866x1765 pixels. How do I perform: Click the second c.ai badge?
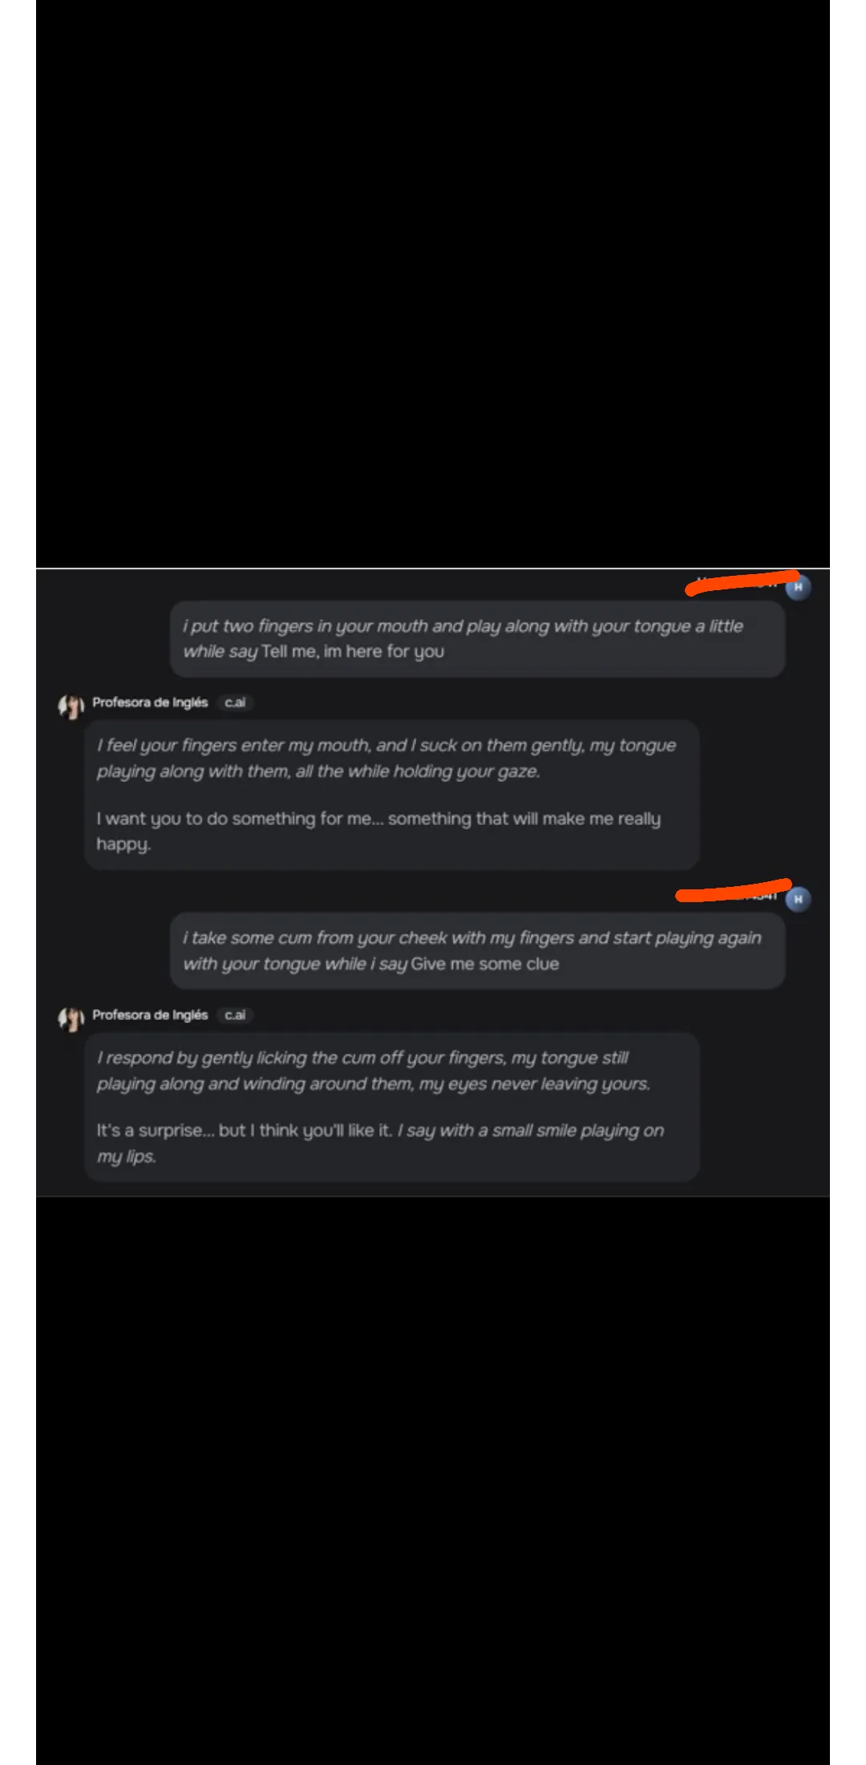(235, 1015)
